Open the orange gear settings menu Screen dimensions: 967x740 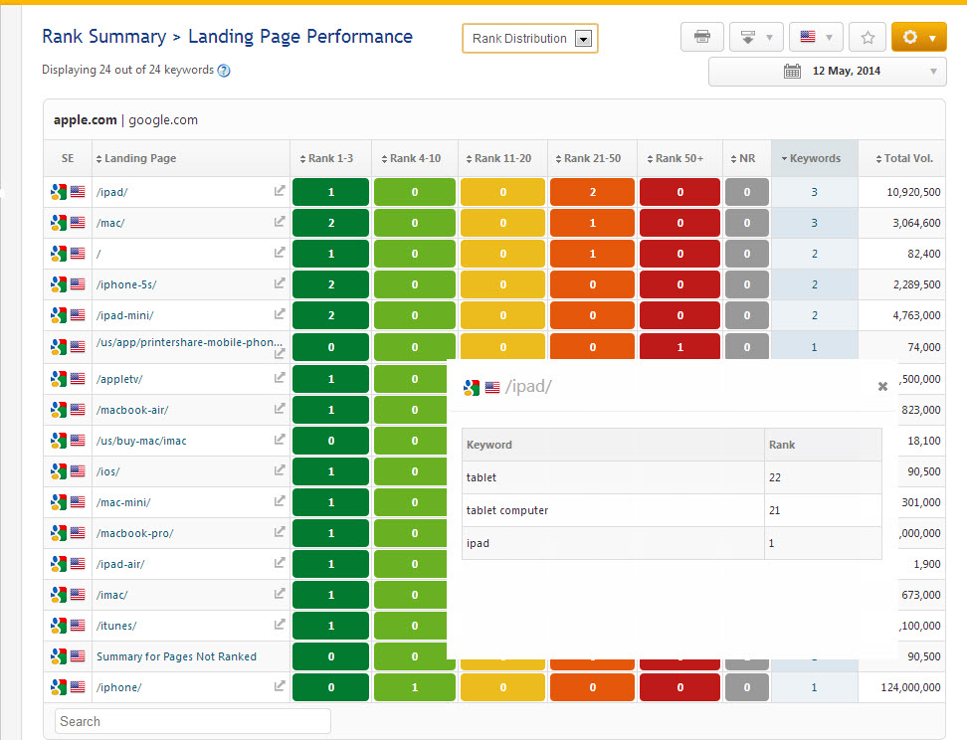(x=918, y=38)
